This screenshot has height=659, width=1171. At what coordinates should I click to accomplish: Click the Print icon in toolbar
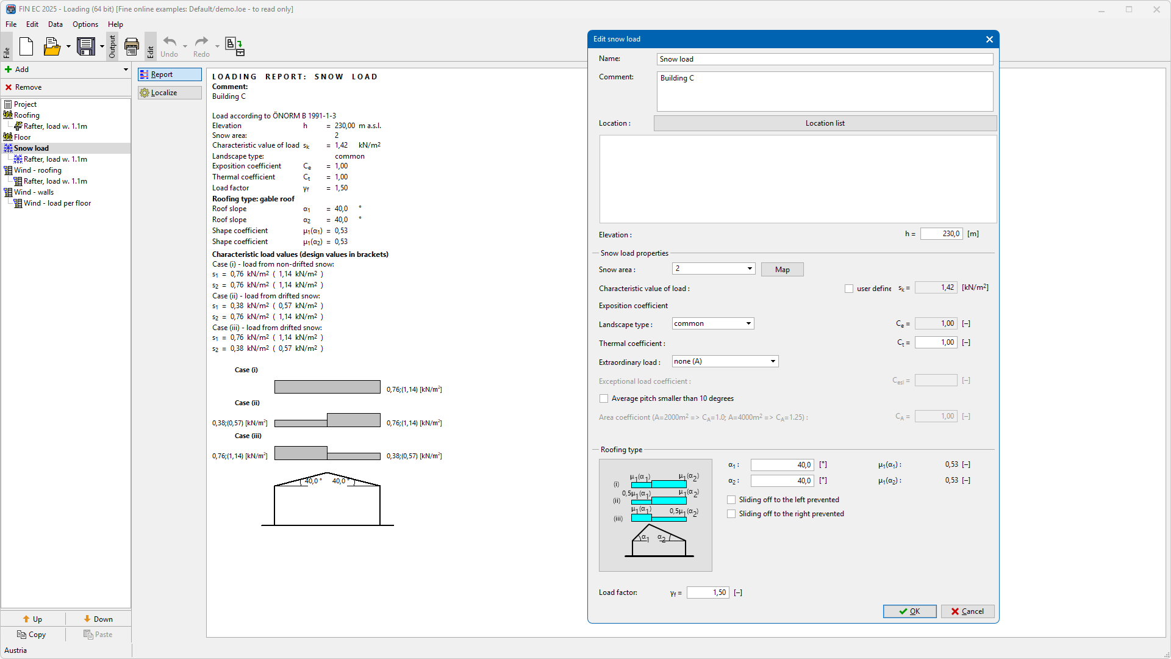[x=131, y=46]
